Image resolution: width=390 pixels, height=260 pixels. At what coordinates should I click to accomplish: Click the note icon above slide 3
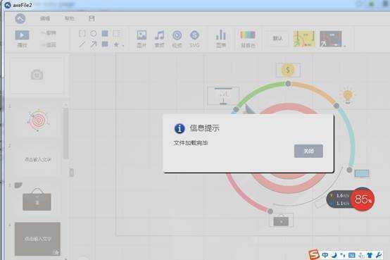[x=18, y=185]
